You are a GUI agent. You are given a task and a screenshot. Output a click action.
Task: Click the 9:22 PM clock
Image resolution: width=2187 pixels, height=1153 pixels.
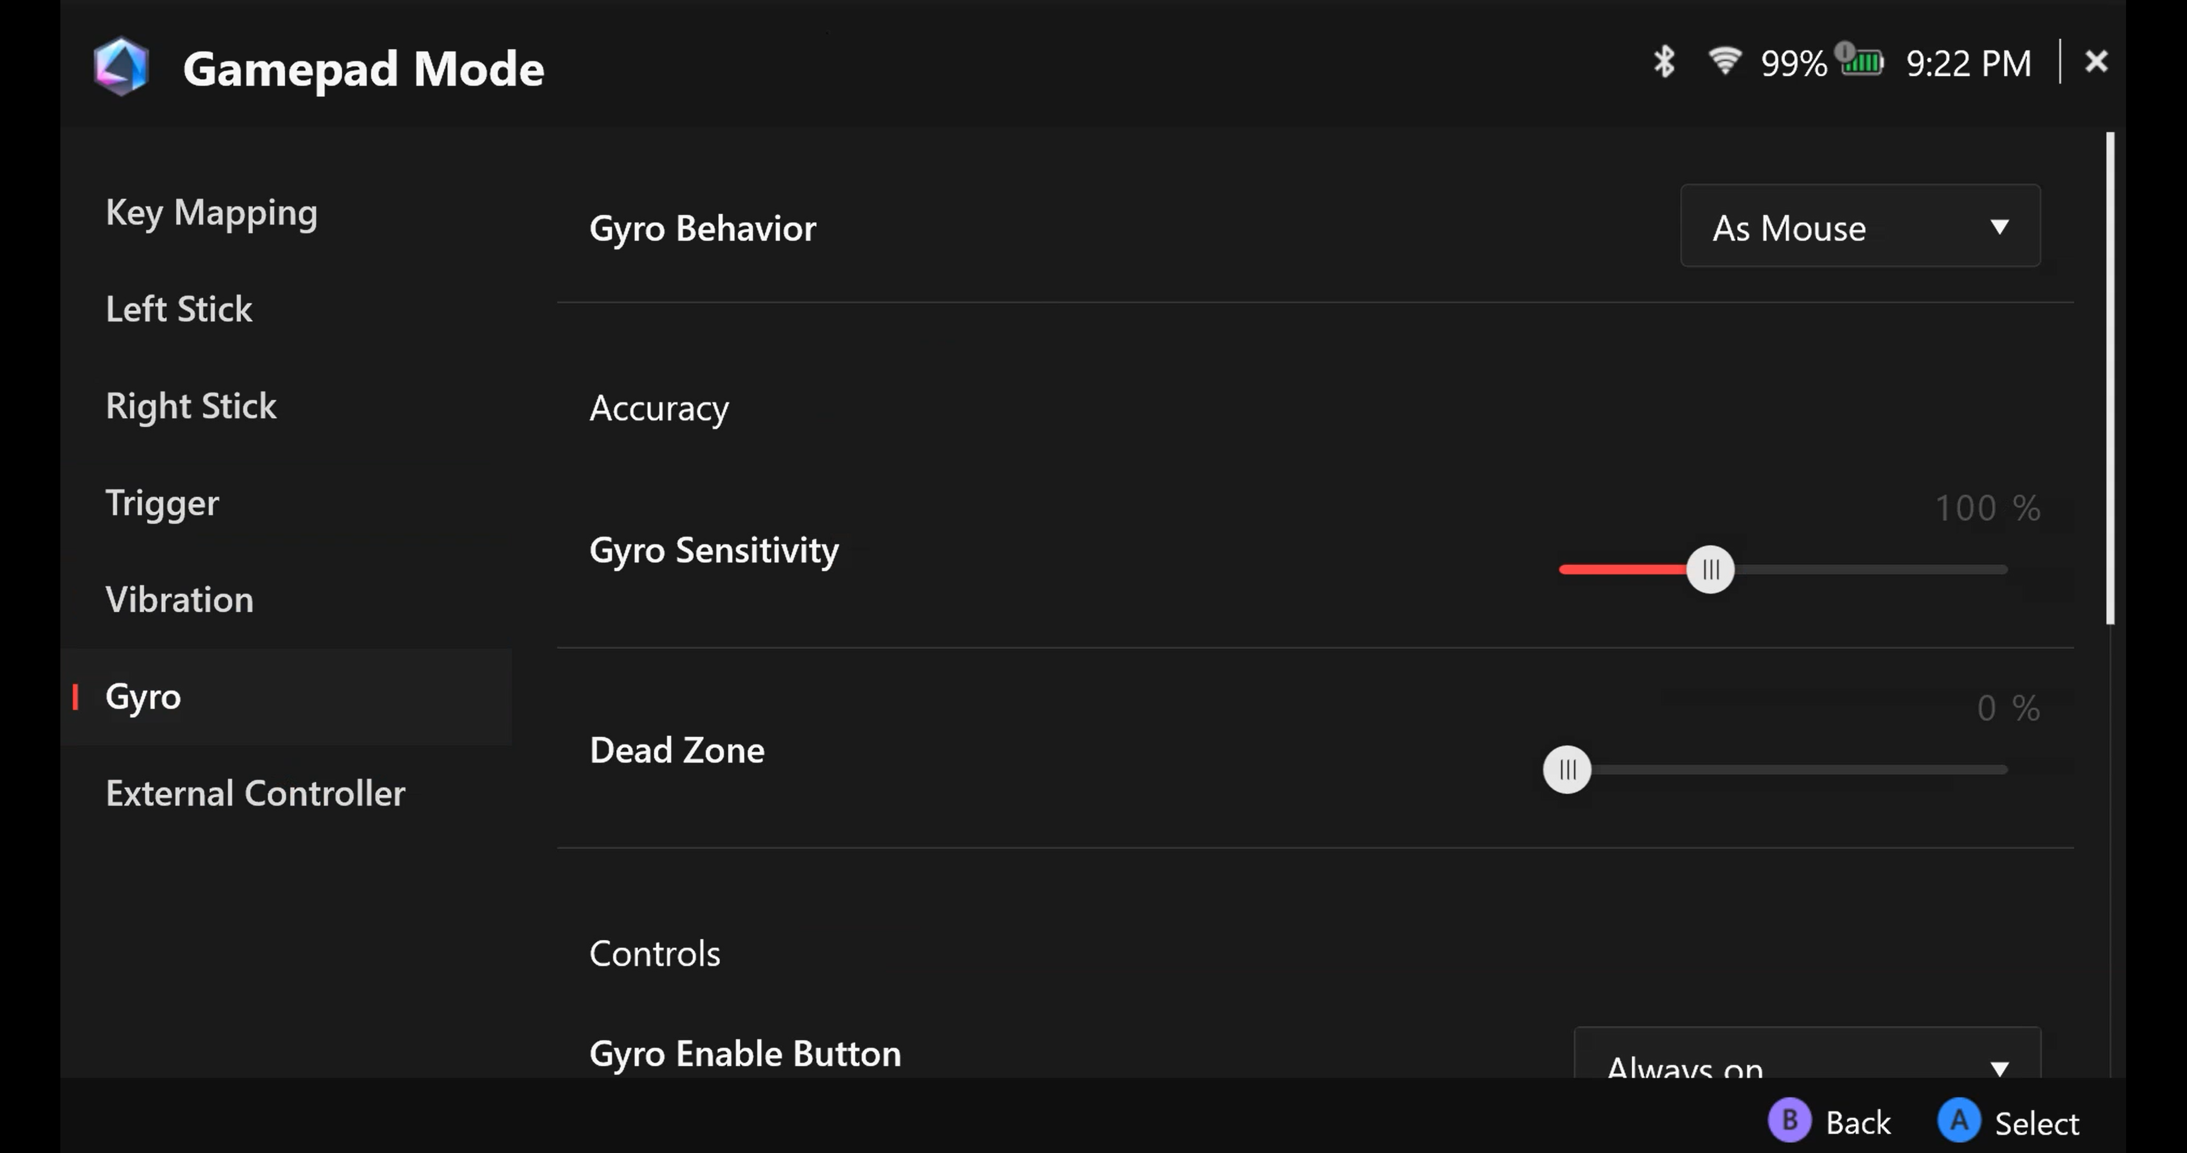(x=1968, y=64)
